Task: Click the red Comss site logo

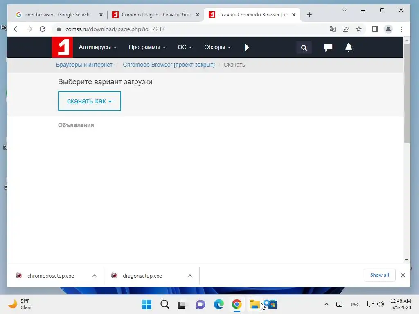Action: pos(62,47)
